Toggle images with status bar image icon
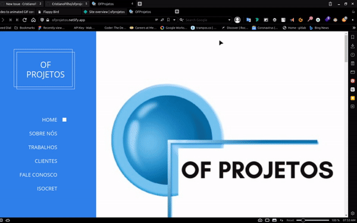The image size is (357, 223). [x=274, y=220]
